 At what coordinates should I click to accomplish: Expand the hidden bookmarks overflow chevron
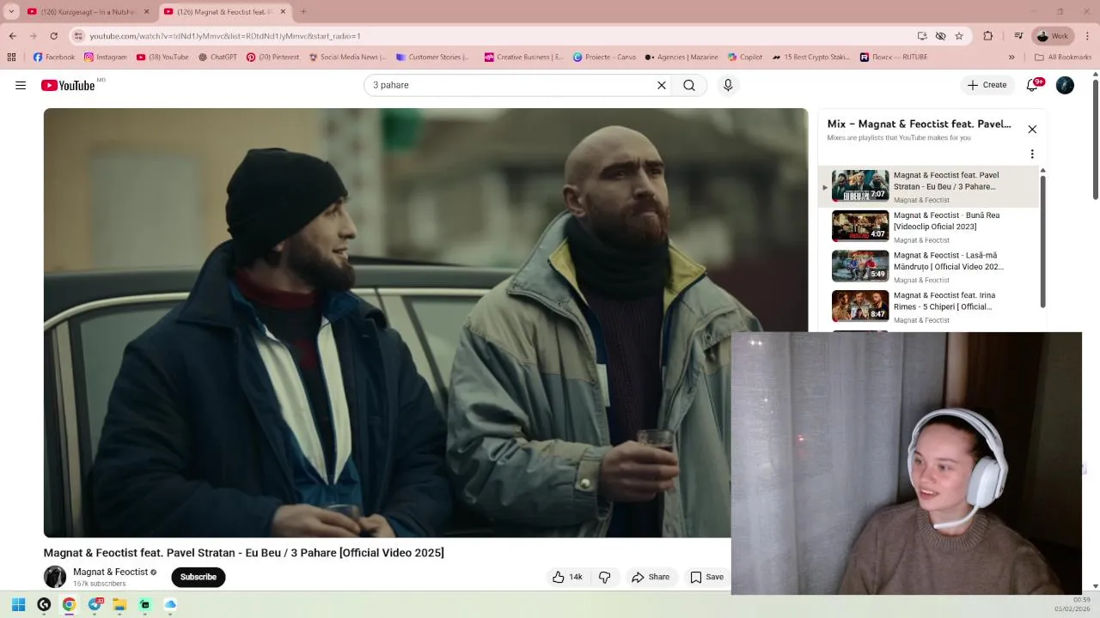coord(1011,58)
